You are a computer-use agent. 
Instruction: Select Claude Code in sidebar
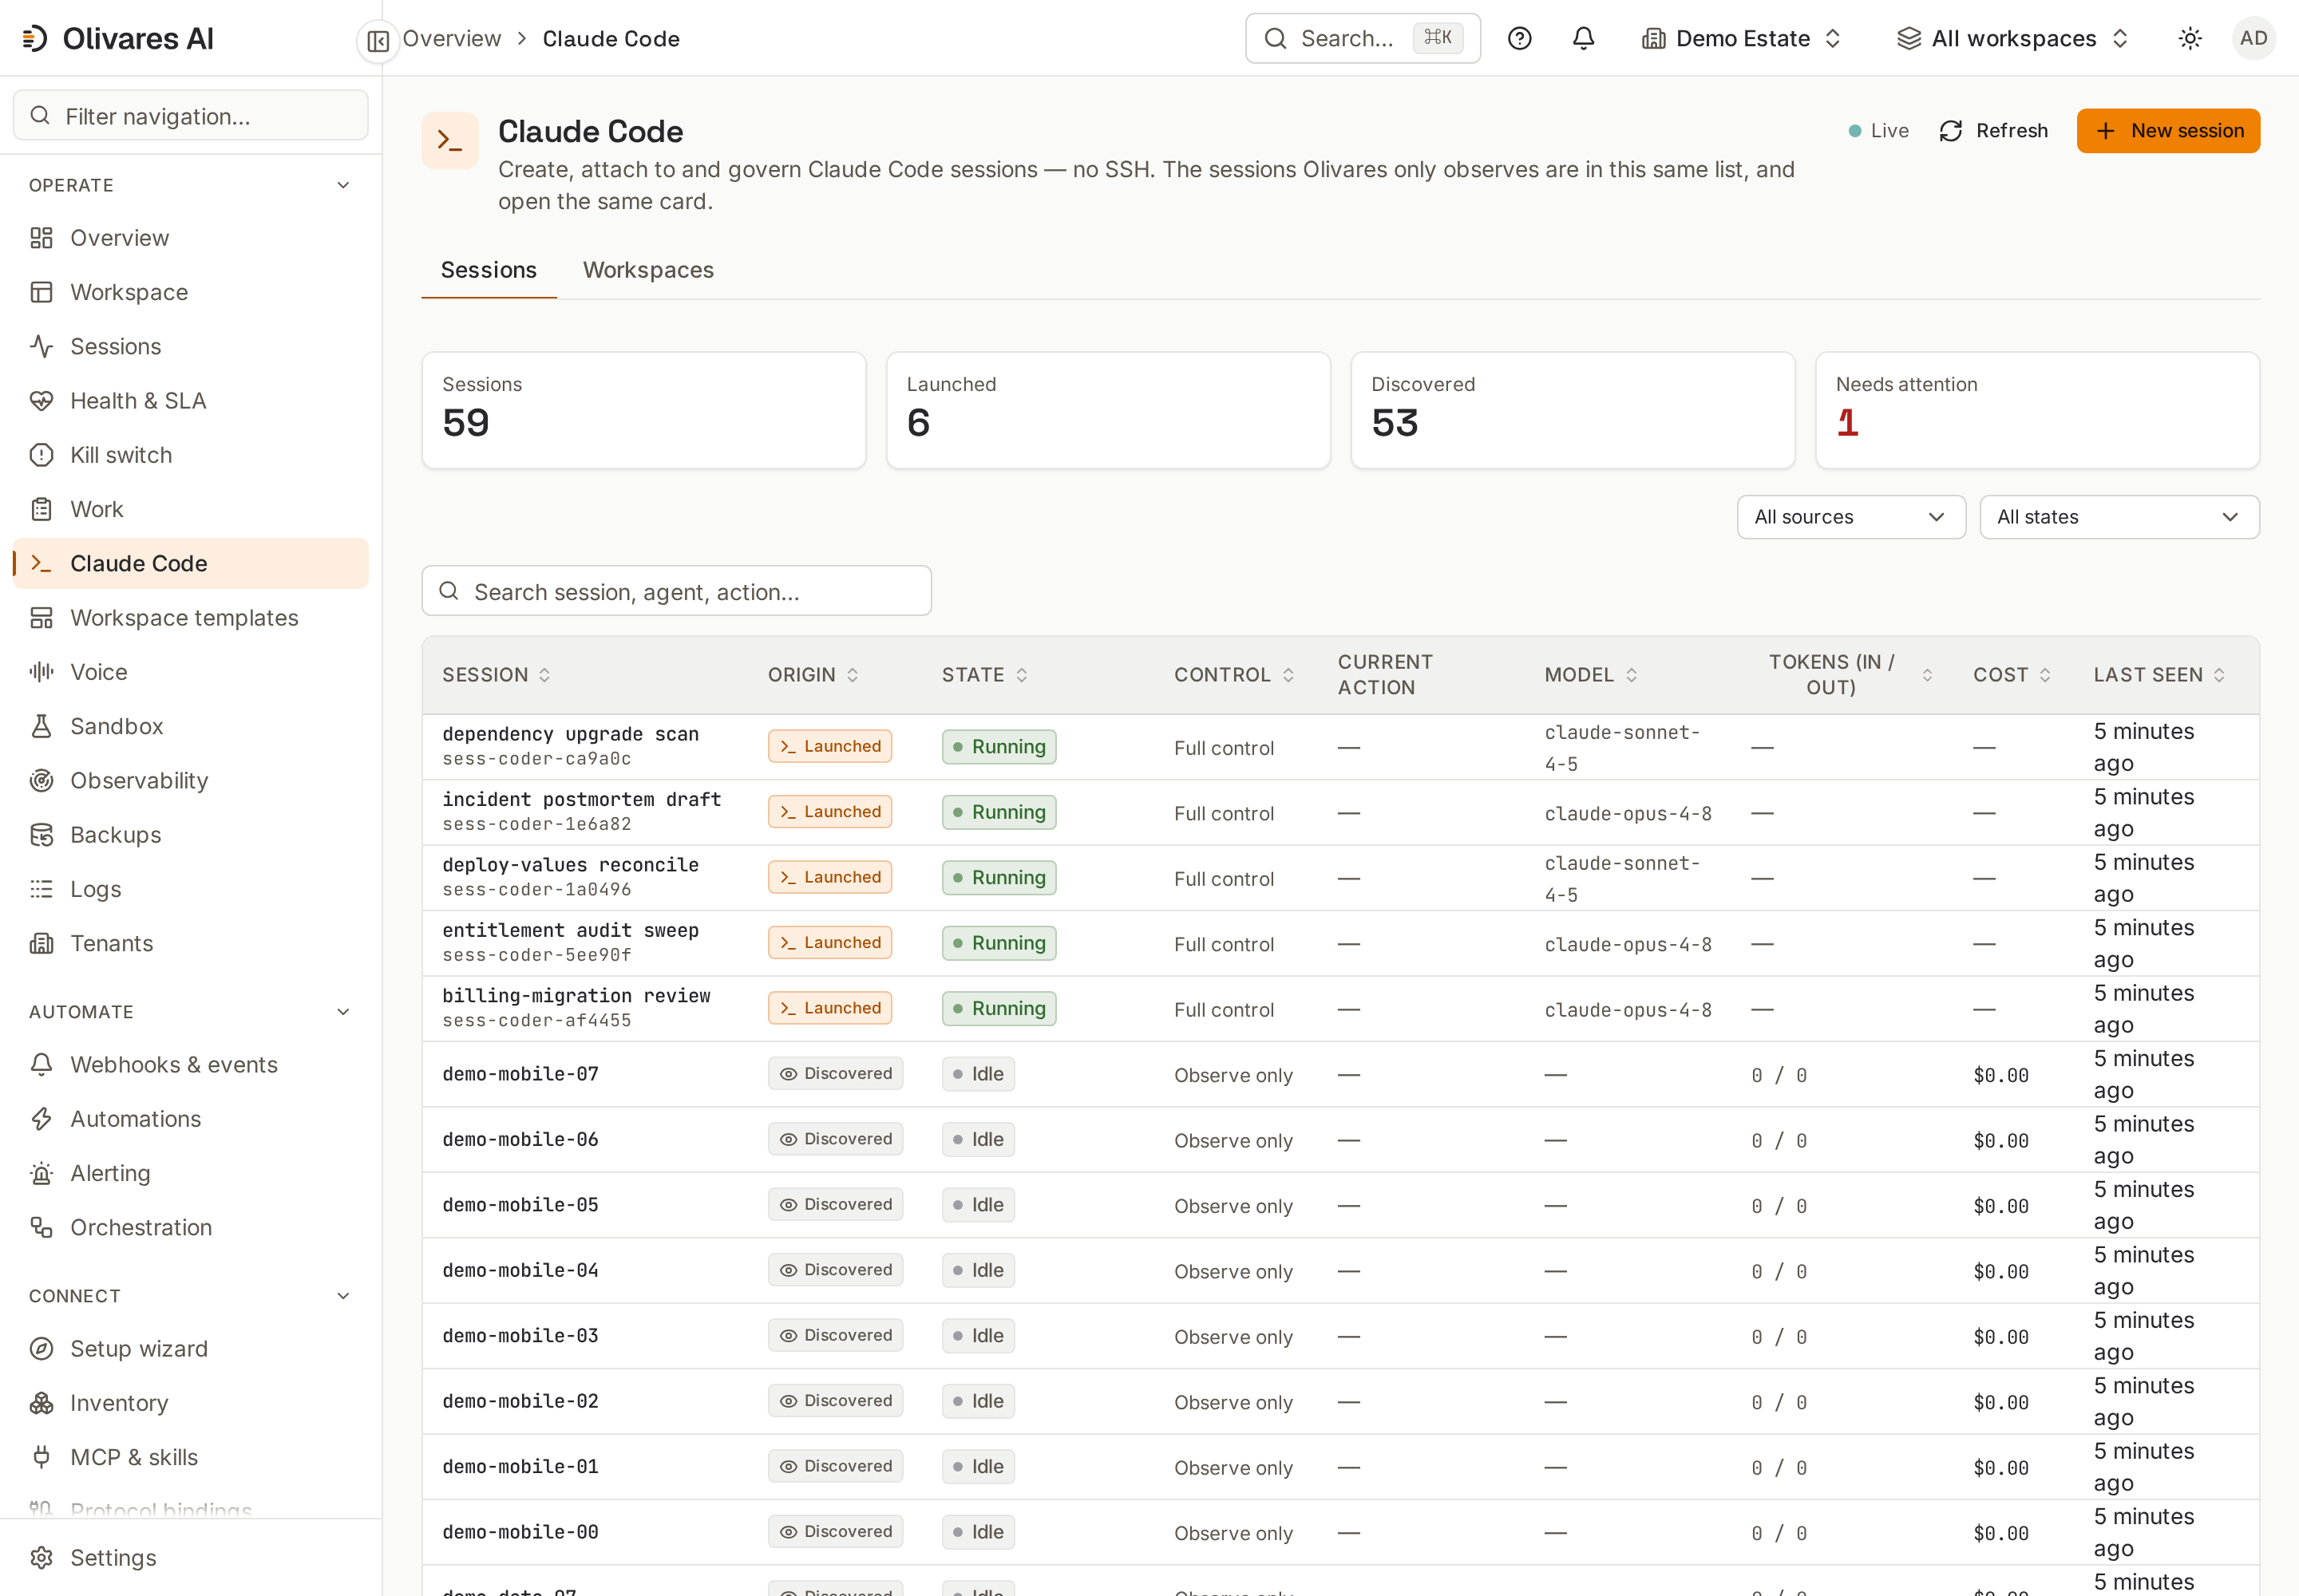point(190,564)
